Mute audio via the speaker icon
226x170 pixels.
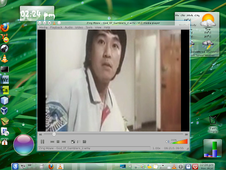(x=167, y=142)
